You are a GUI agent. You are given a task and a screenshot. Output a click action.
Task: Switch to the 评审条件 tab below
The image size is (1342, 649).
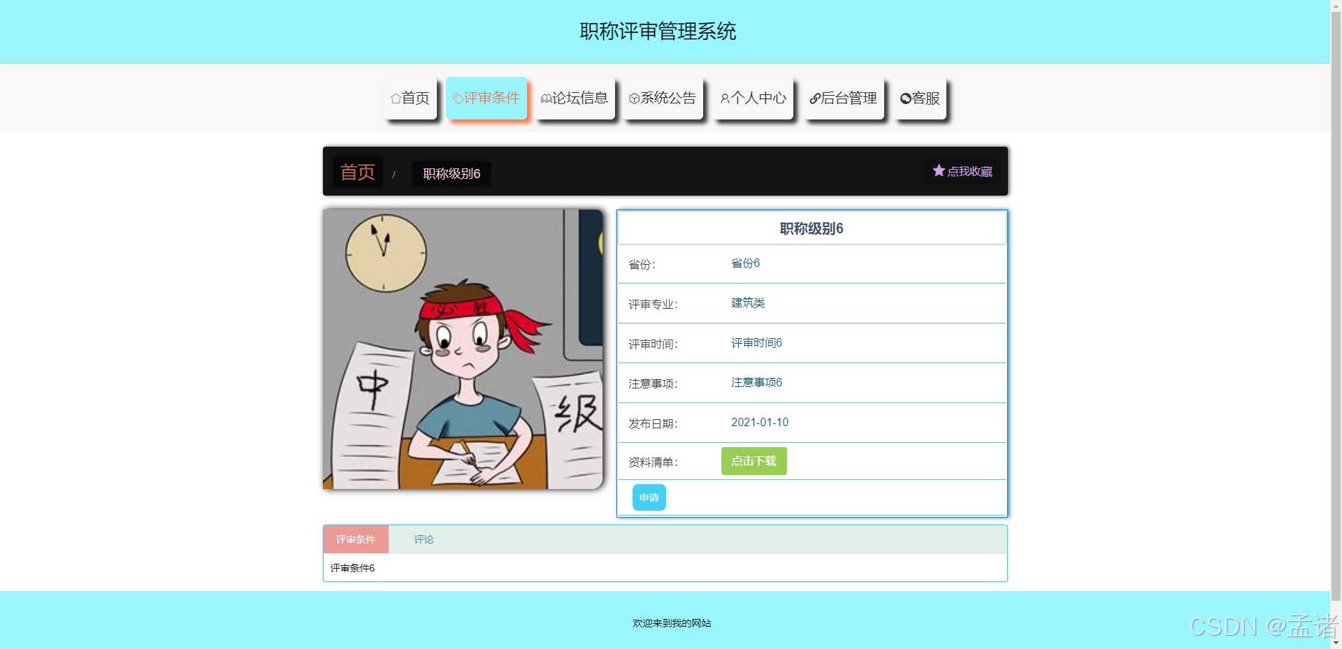pos(356,539)
